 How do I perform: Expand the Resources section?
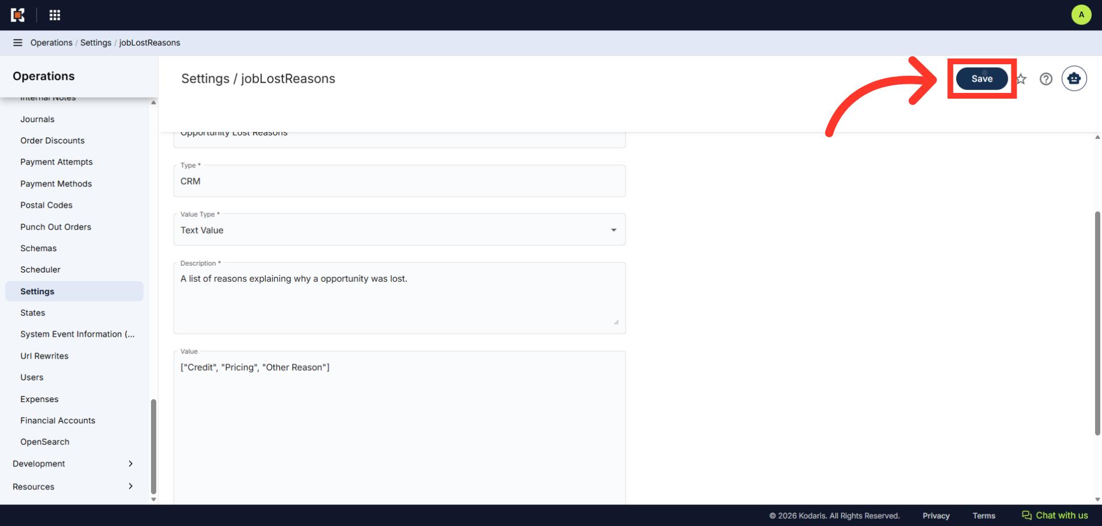coord(74,486)
